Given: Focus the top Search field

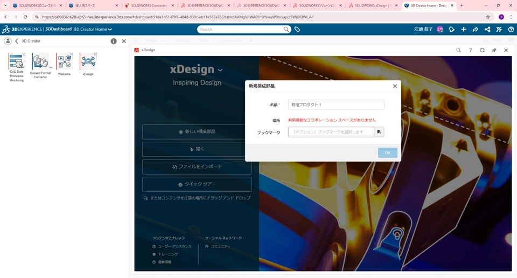Looking at the screenshot, I should [241, 29].
